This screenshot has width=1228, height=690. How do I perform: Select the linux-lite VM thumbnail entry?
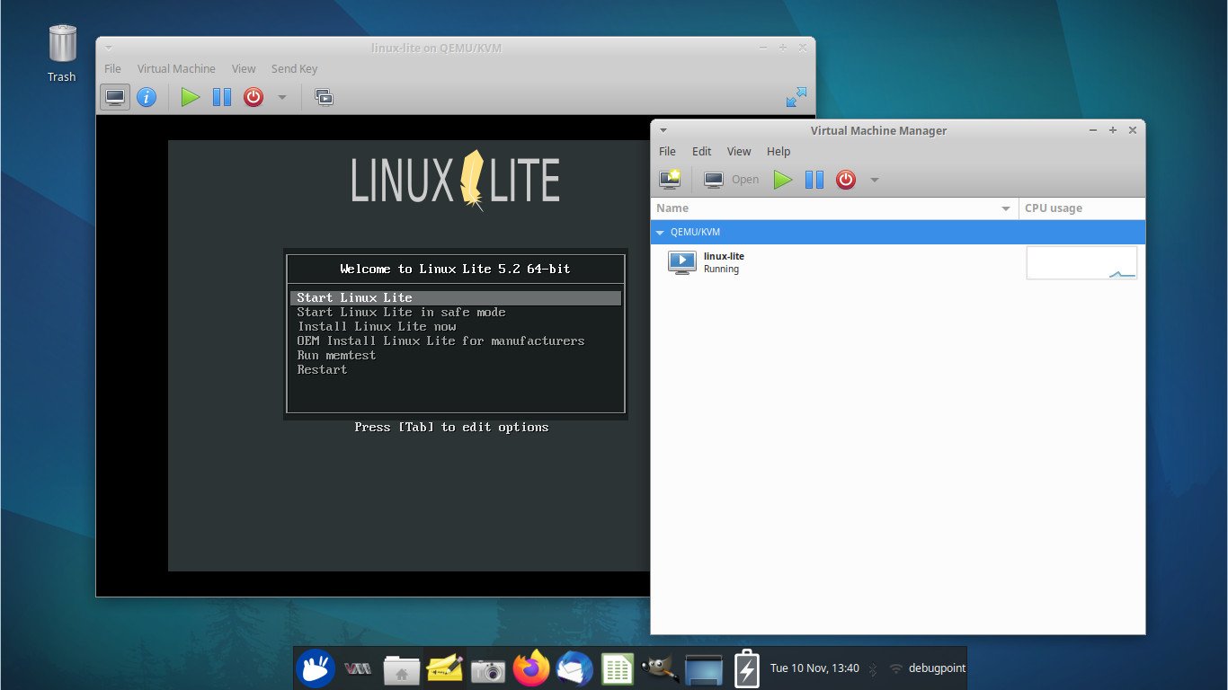click(682, 261)
